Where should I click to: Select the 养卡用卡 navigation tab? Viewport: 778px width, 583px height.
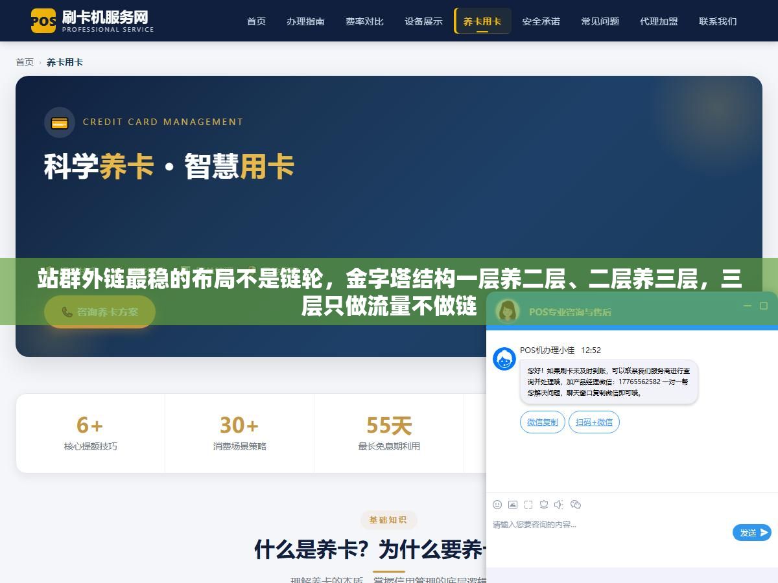(482, 21)
